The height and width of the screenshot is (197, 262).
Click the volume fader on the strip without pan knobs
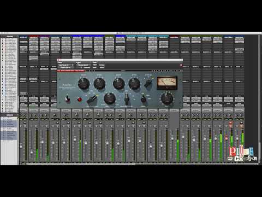(172, 138)
